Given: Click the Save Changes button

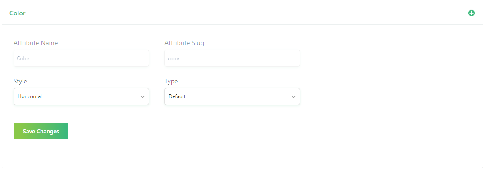Looking at the screenshot, I should pos(41,131).
